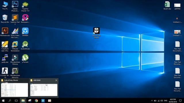This screenshot has width=184, height=103.
Task: Close the 4GB RAM preview window
Action: (x=56, y=80)
